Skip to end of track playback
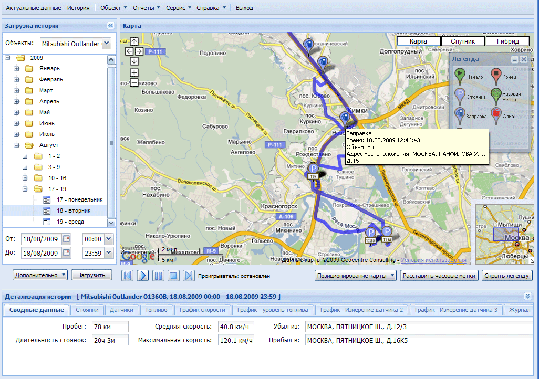539x379 pixels. tap(189, 276)
